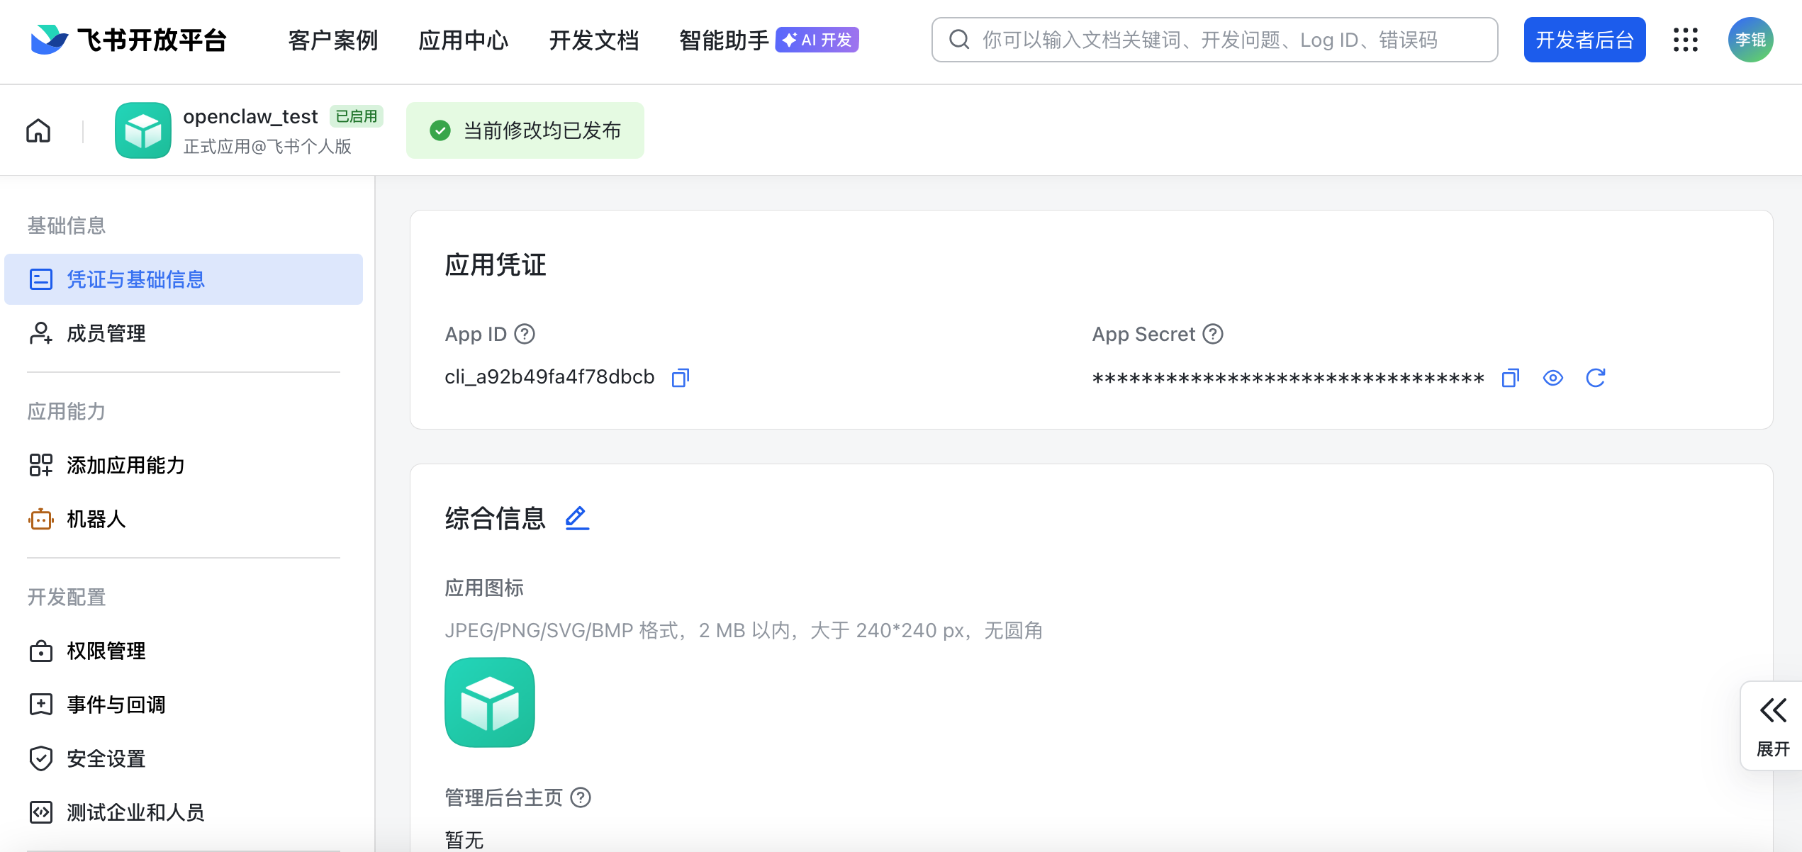Click App Secret help question icon

click(1213, 334)
